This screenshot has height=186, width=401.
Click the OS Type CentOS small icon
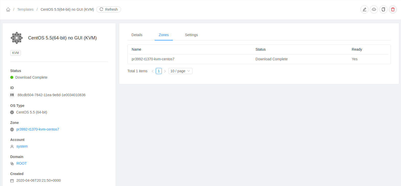tap(12, 112)
